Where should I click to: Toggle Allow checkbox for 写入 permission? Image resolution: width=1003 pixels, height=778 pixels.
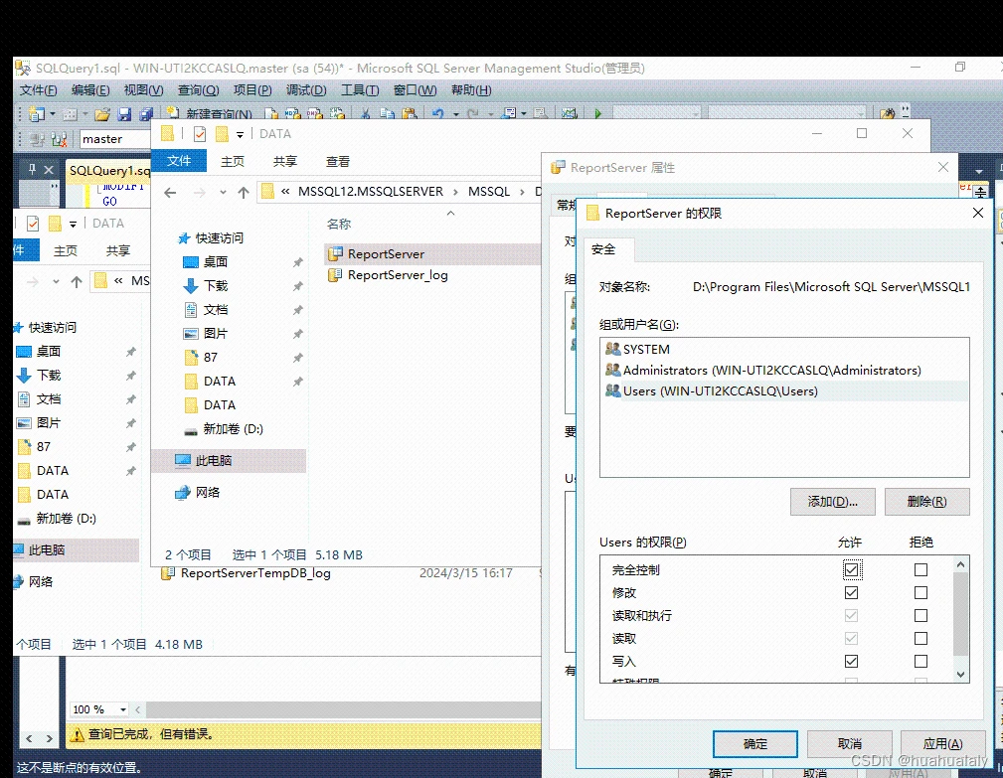[851, 661]
